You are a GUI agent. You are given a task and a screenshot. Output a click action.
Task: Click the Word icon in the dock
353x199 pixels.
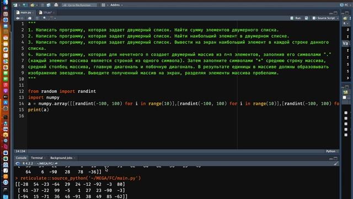click(6, 153)
